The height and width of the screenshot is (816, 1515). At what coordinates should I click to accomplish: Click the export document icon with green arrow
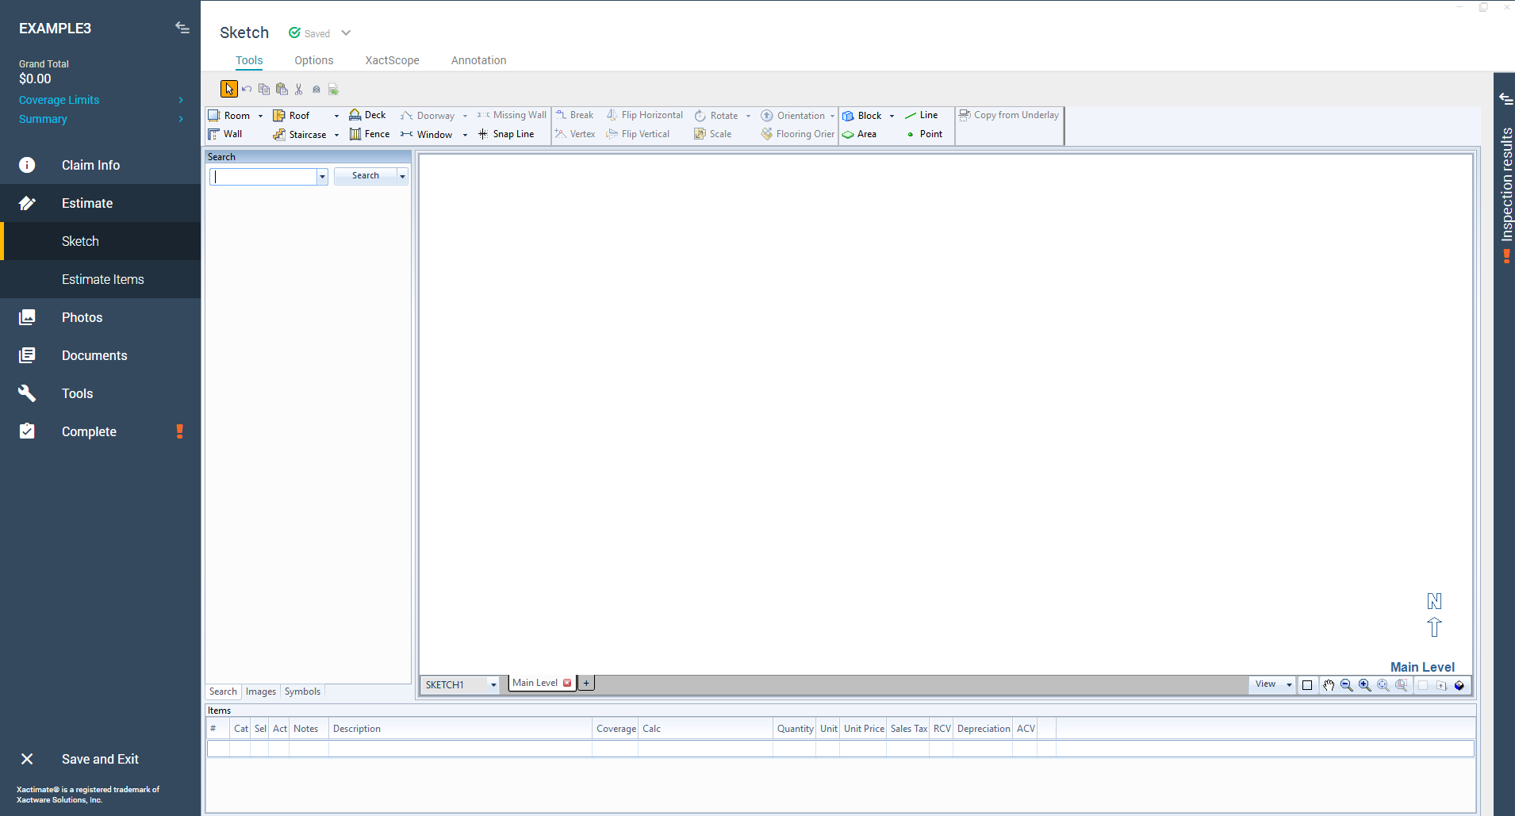[x=334, y=89]
